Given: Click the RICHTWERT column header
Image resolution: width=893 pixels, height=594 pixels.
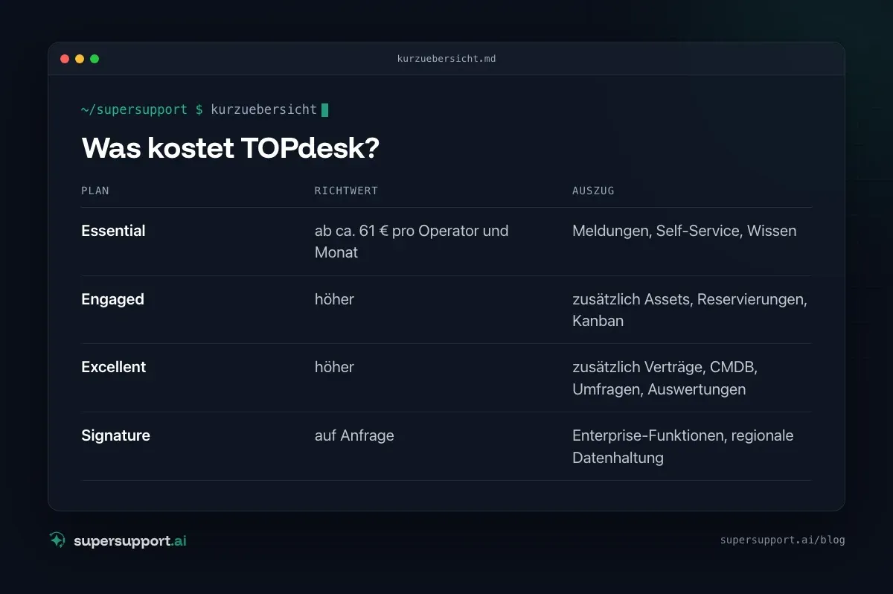Looking at the screenshot, I should [346, 191].
